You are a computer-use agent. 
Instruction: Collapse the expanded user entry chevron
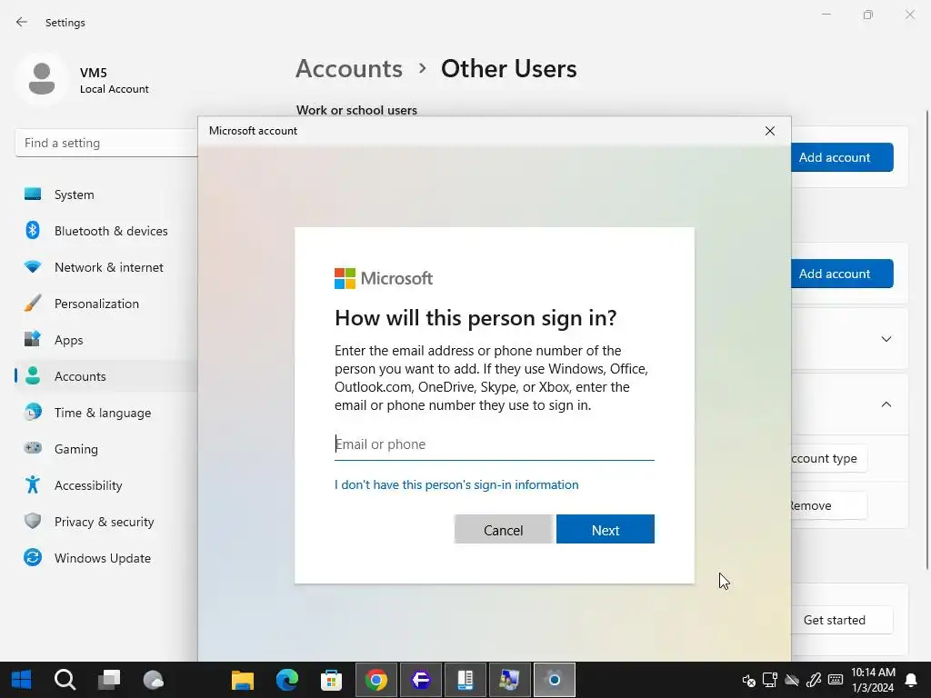pyautogui.click(x=886, y=404)
